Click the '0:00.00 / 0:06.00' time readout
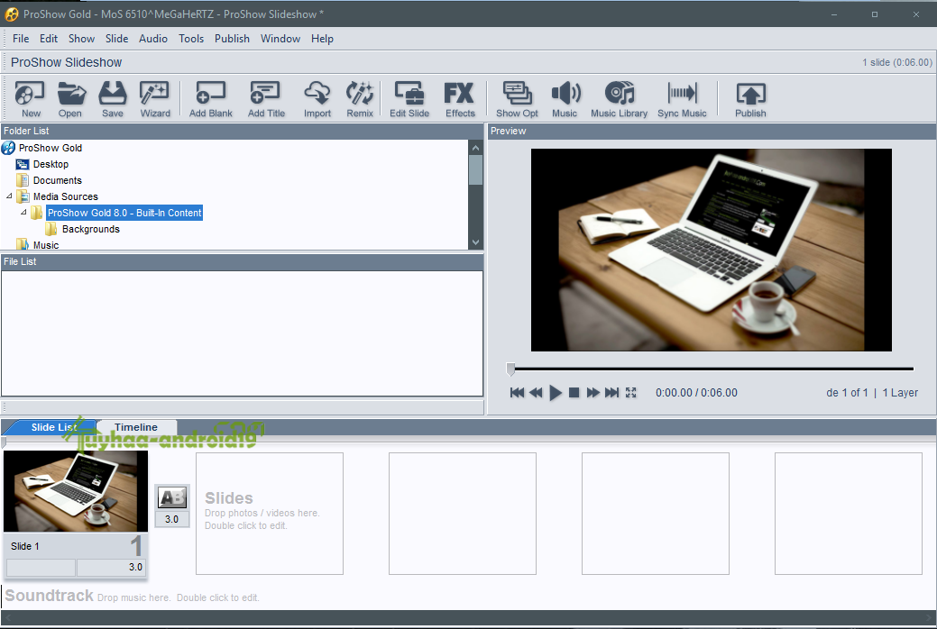937x629 pixels. [x=696, y=393]
